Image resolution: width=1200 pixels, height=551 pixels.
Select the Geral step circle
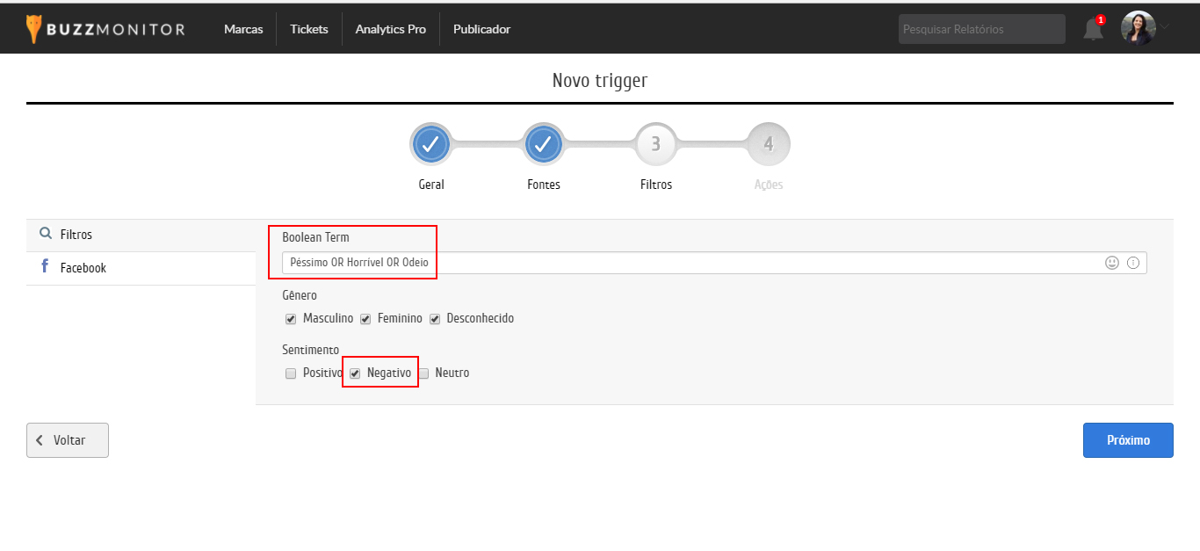tap(430, 144)
